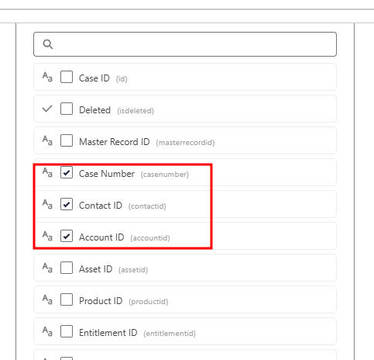Viewport: 374px width, 360px height.
Task: Enable the Deleted field checkbox
Action: tap(67, 109)
